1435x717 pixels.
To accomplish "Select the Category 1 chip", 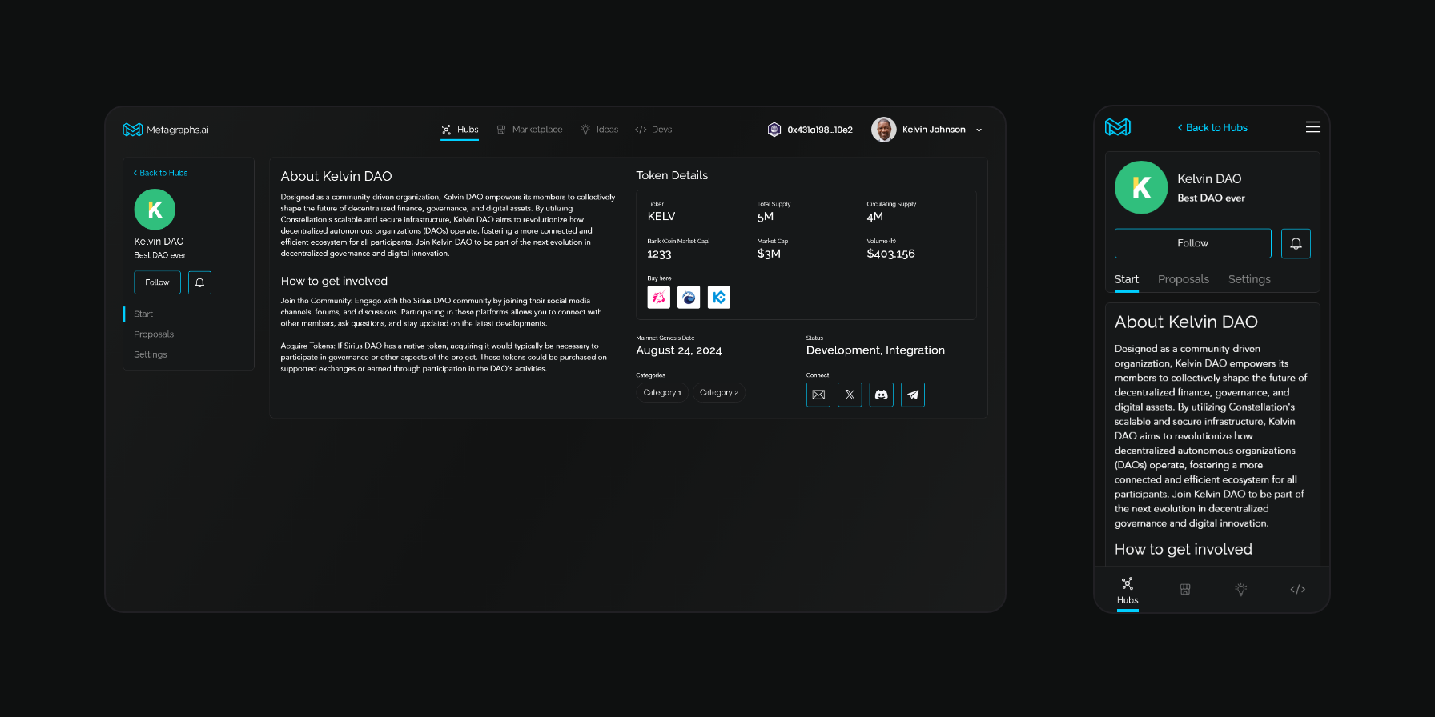I will [x=662, y=393].
